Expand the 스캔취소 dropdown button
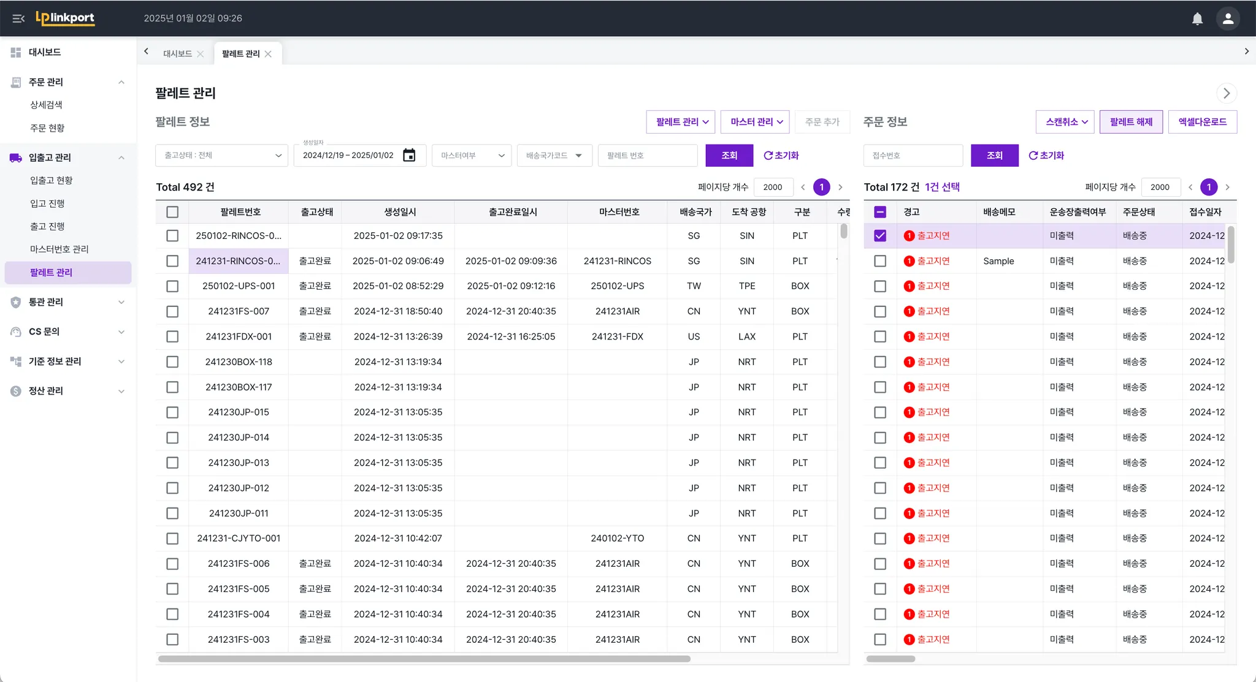Screen dimensions: 1256x682 pos(1066,122)
